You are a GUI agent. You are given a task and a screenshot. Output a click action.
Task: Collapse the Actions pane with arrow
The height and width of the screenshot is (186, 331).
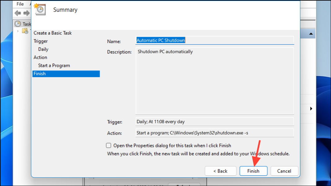[x=311, y=109]
